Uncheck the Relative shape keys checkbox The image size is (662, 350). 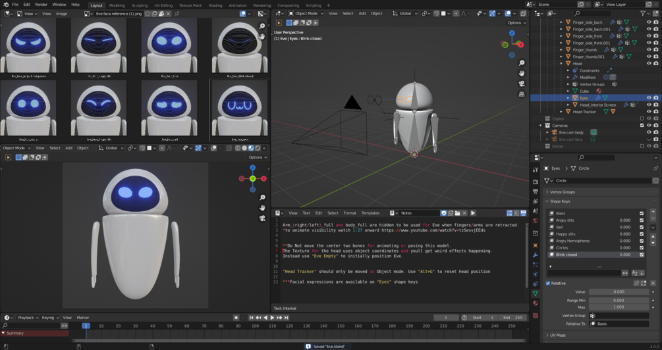click(548, 284)
